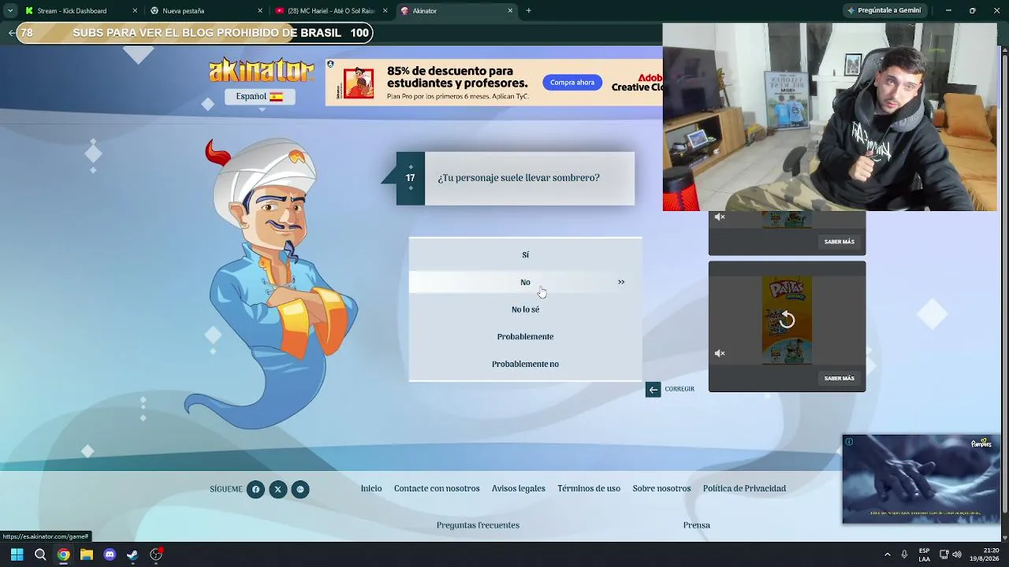Screen dimensions: 1009x567
Task: Switch to the MC Hariel YouTube tab
Action: pyautogui.click(x=332, y=11)
